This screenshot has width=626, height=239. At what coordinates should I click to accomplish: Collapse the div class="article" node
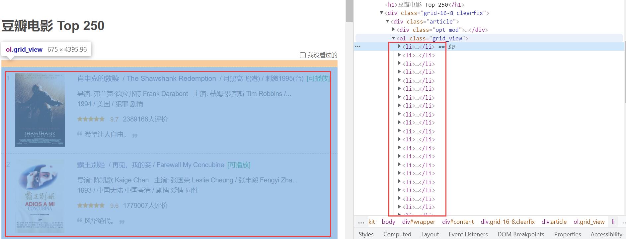click(x=388, y=22)
